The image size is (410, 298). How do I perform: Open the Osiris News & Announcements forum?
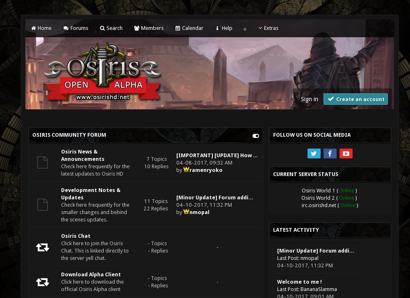click(82, 155)
